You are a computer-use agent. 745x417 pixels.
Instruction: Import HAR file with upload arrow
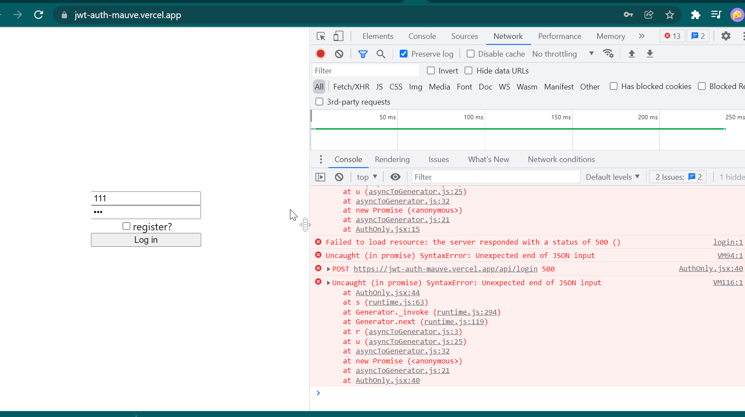631,54
